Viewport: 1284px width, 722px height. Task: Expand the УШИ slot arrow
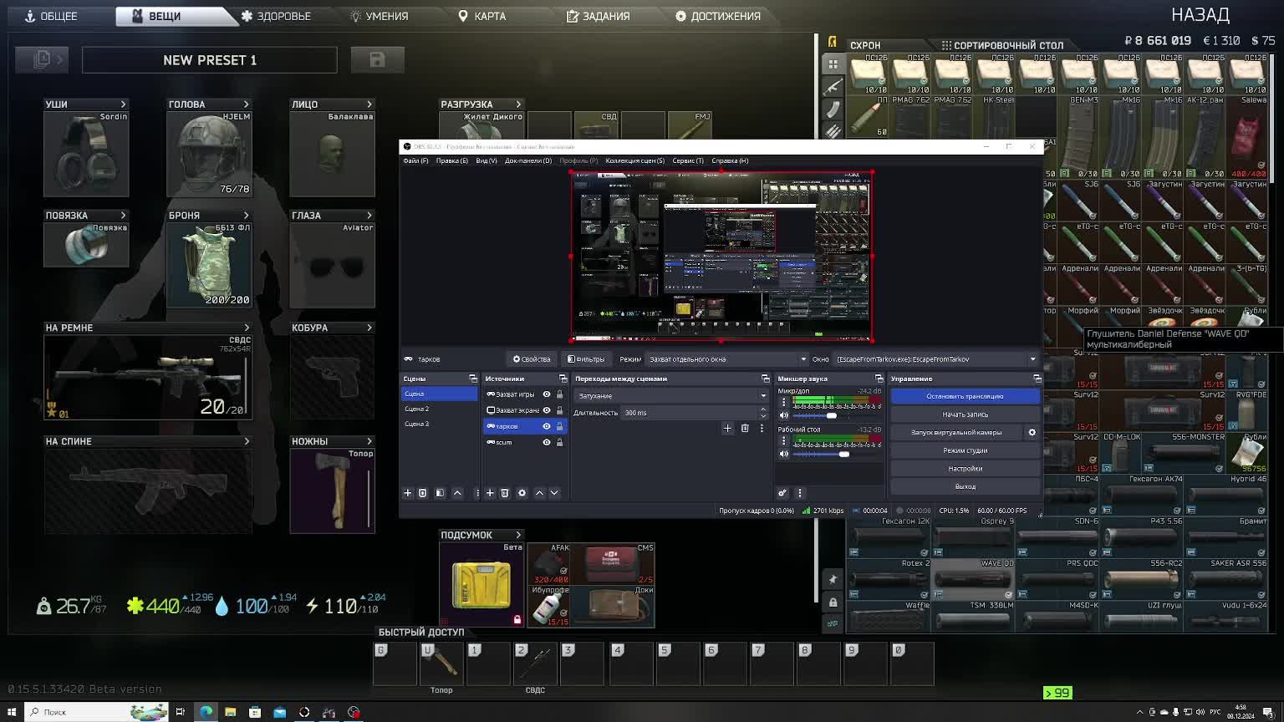(x=123, y=104)
